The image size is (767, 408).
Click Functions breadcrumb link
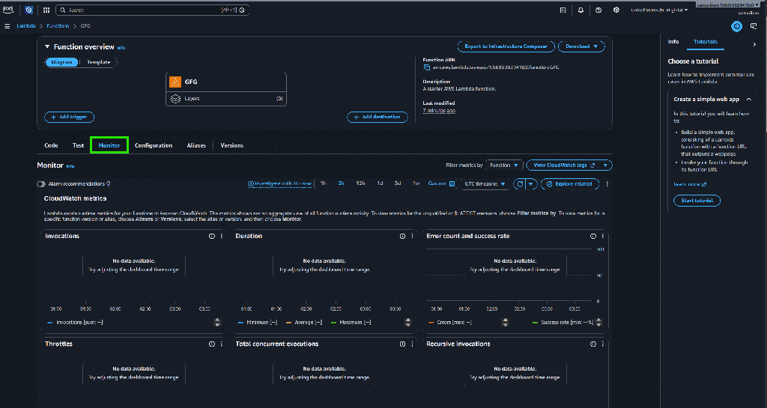pos(58,26)
